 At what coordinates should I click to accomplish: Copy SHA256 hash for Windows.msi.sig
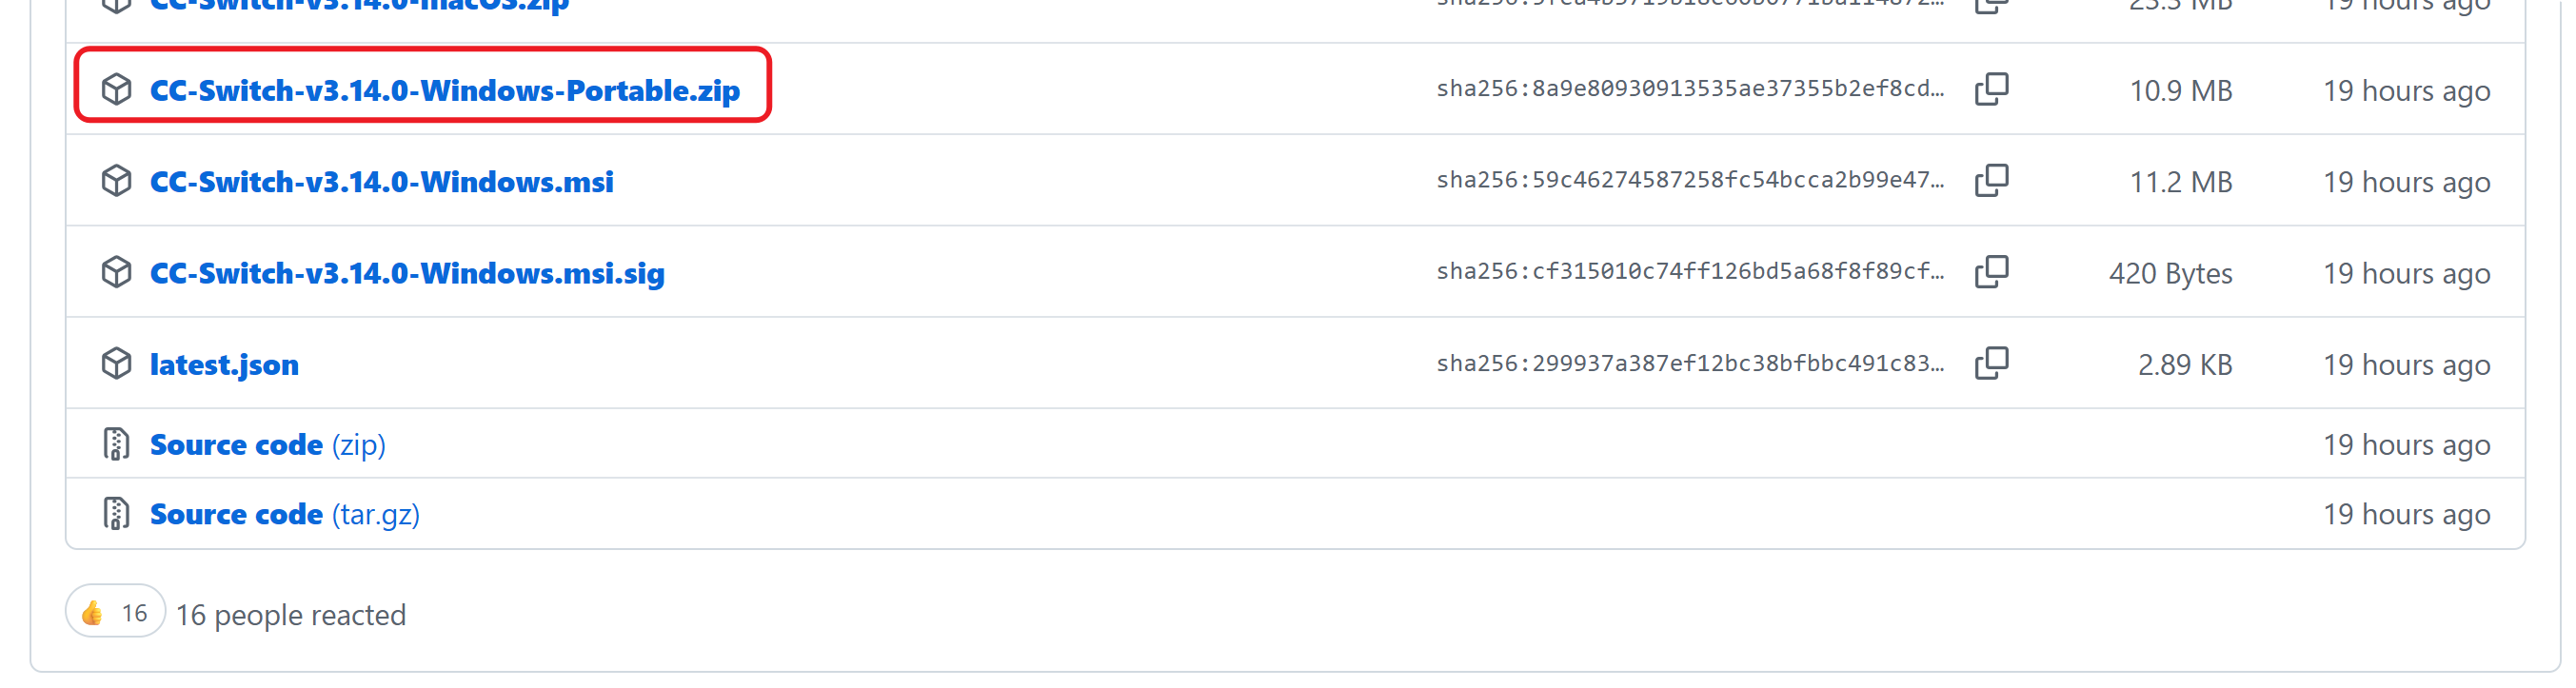point(1990,272)
